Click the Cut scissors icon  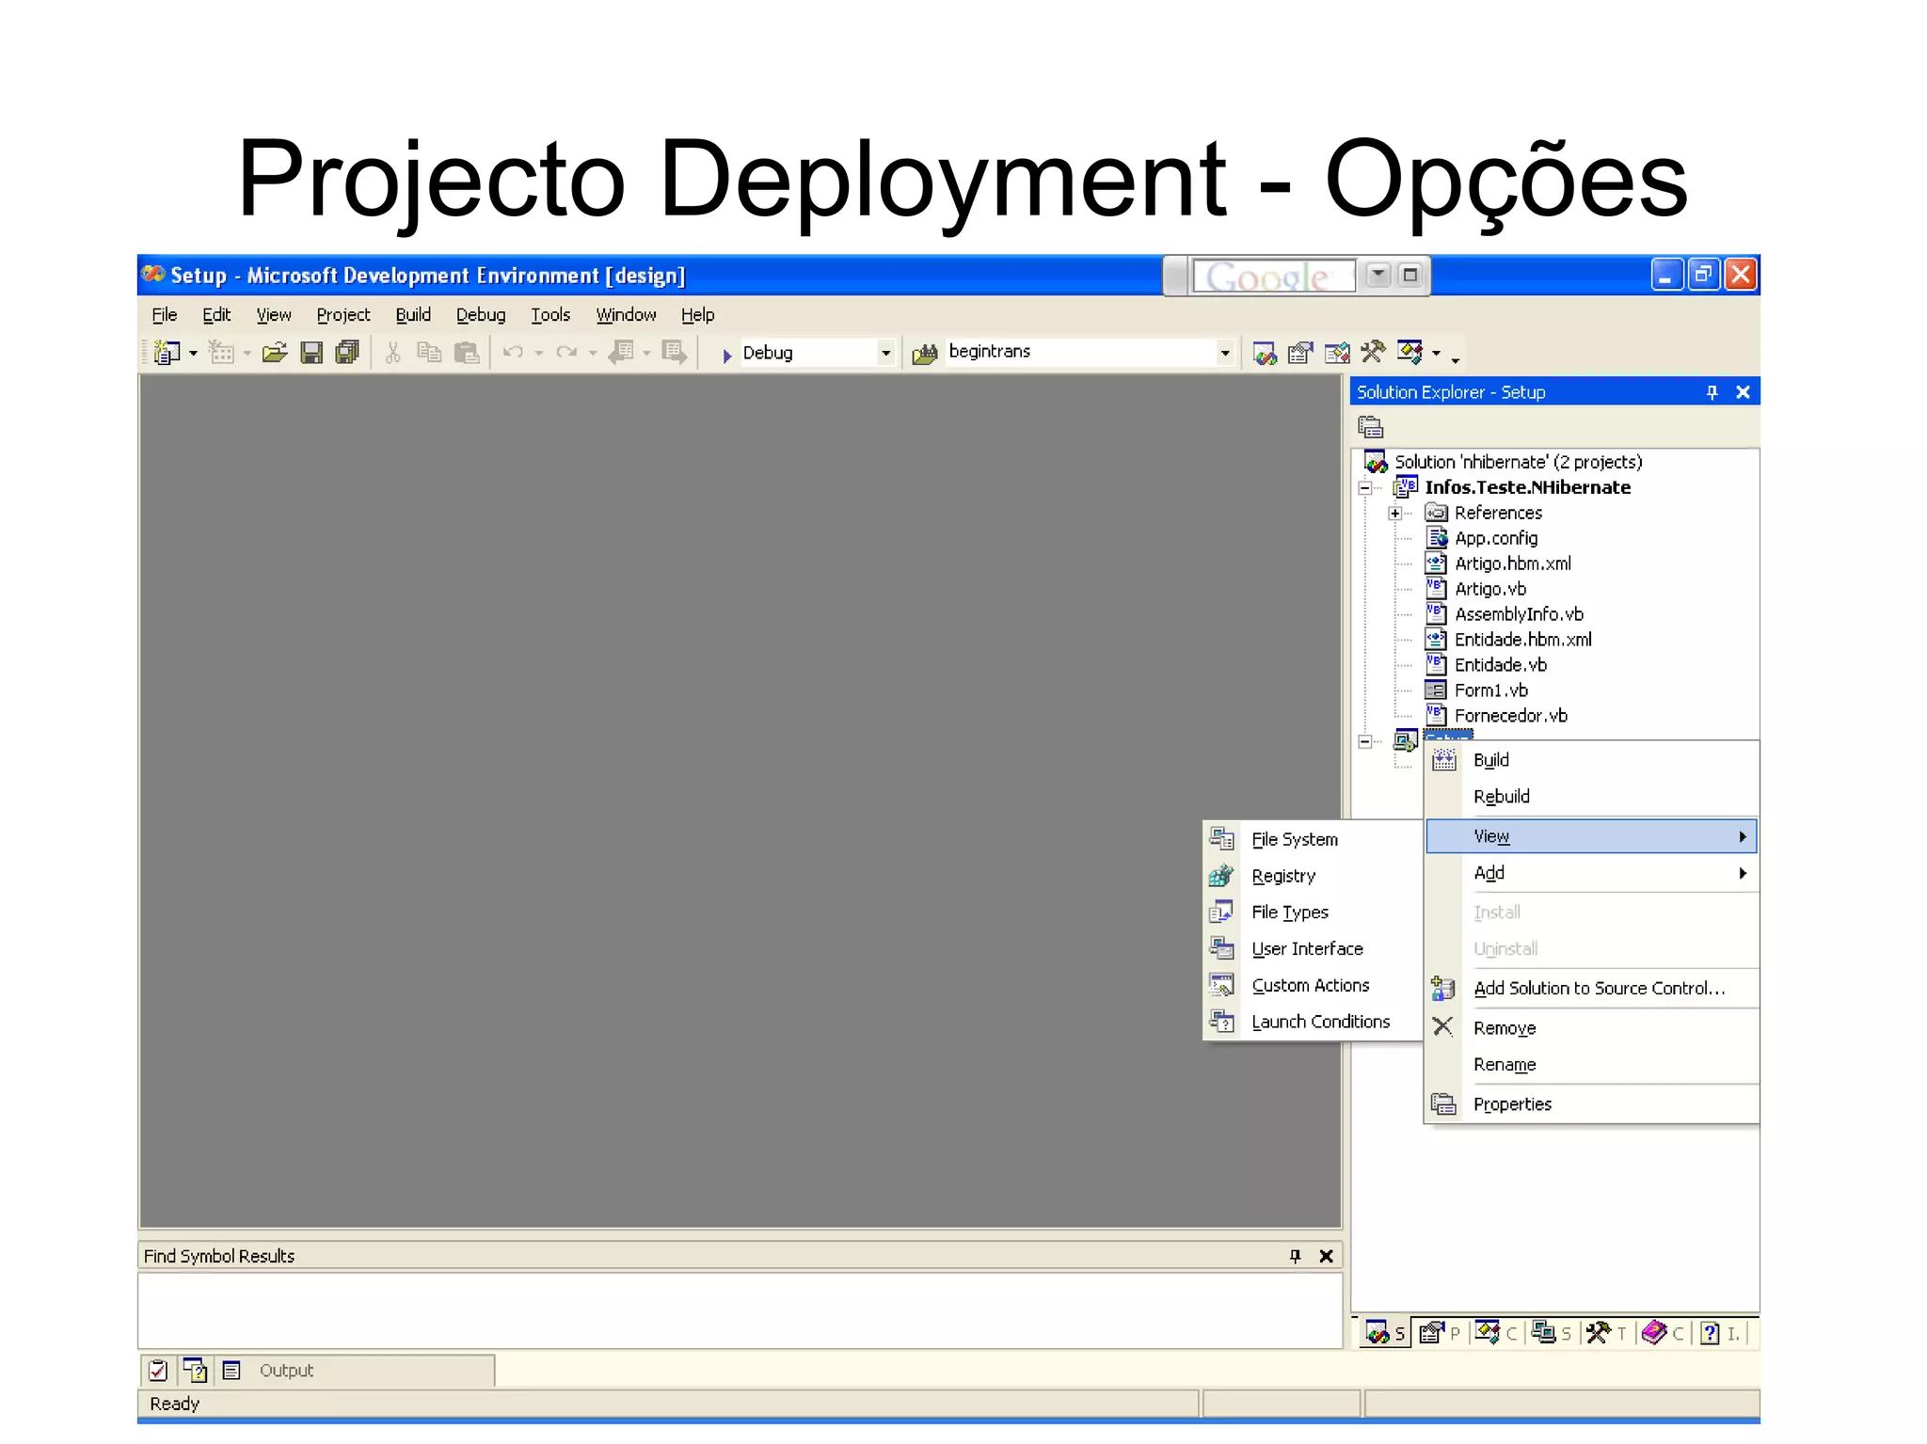pos(393,353)
